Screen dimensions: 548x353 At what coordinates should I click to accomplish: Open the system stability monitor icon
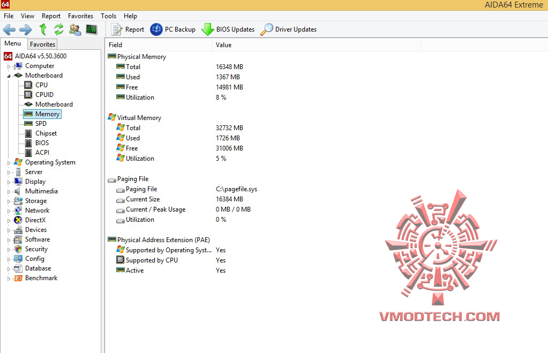92,29
